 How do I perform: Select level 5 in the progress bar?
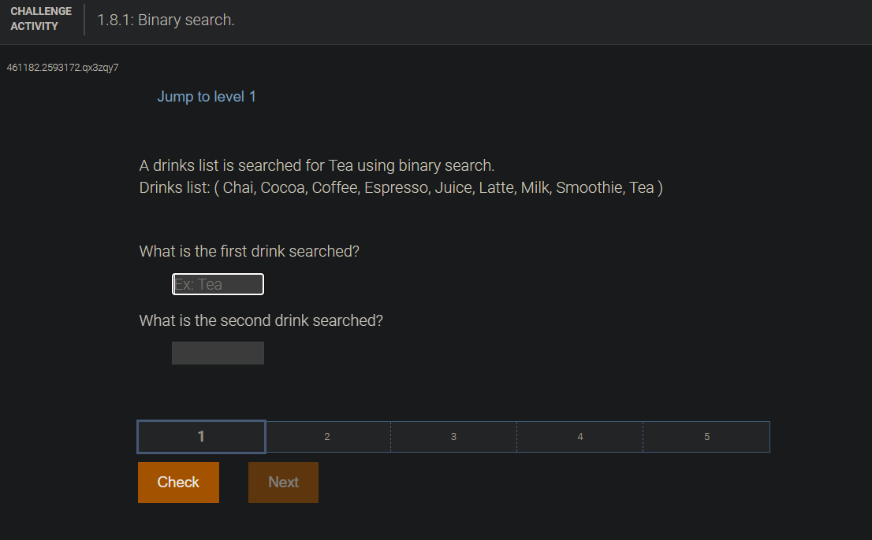pos(706,436)
